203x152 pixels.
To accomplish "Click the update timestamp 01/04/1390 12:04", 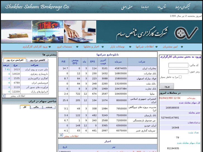I will pos(169,98).
